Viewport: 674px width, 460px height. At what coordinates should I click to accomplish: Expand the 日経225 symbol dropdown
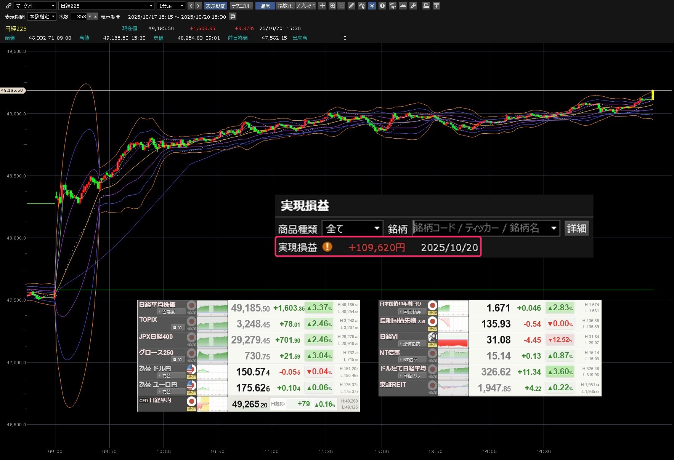point(106,6)
